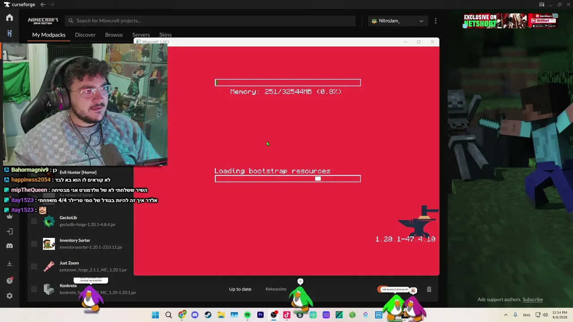Image resolution: width=573 pixels, height=322 pixels.
Task: Click the Just Zoom mod name
Action: tap(69, 263)
